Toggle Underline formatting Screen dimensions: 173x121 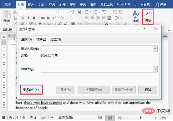coord(34,18)
